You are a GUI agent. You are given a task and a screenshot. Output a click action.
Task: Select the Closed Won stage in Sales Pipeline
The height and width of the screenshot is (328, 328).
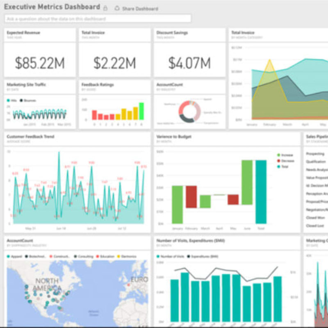(315, 218)
